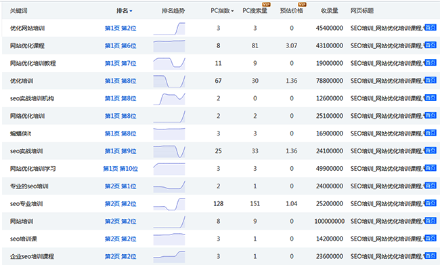Select the keyword 网站优化课程
The height and width of the screenshot is (265, 440).
pos(27,46)
